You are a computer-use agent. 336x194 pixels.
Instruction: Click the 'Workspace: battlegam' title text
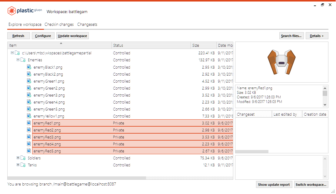(67, 12)
